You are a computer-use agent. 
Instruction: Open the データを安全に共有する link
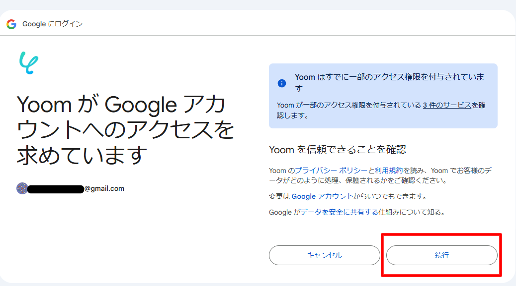(x=340, y=212)
